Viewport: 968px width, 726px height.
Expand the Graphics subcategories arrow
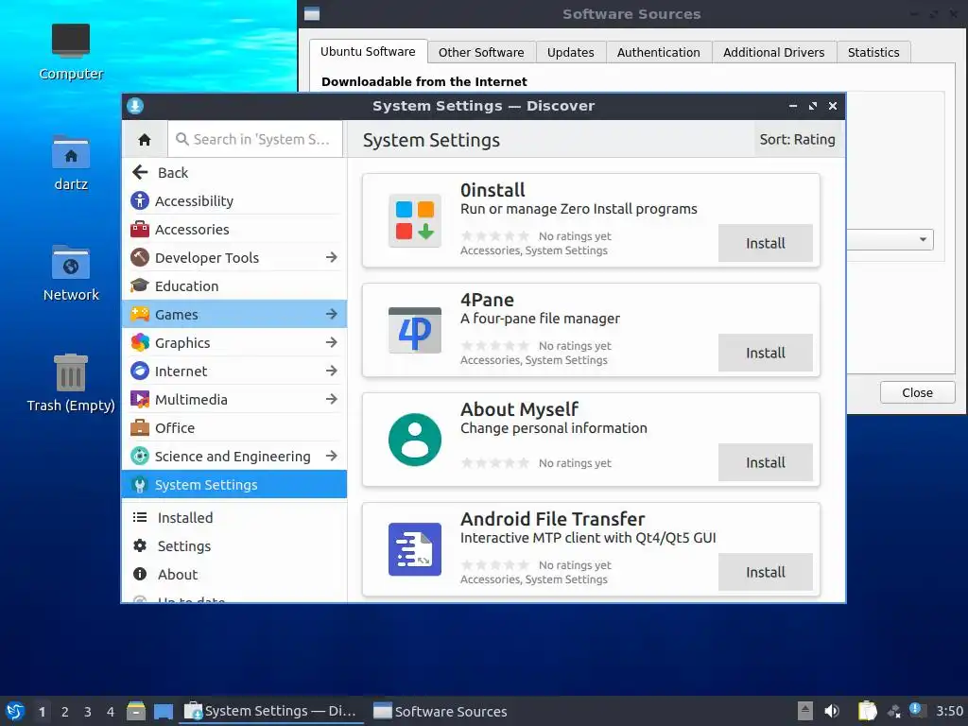(x=332, y=342)
